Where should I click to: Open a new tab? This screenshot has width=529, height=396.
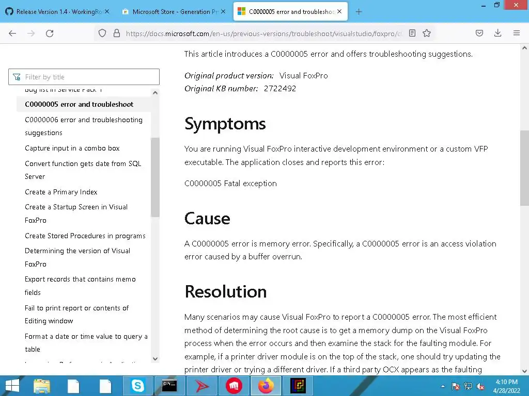[x=359, y=12]
